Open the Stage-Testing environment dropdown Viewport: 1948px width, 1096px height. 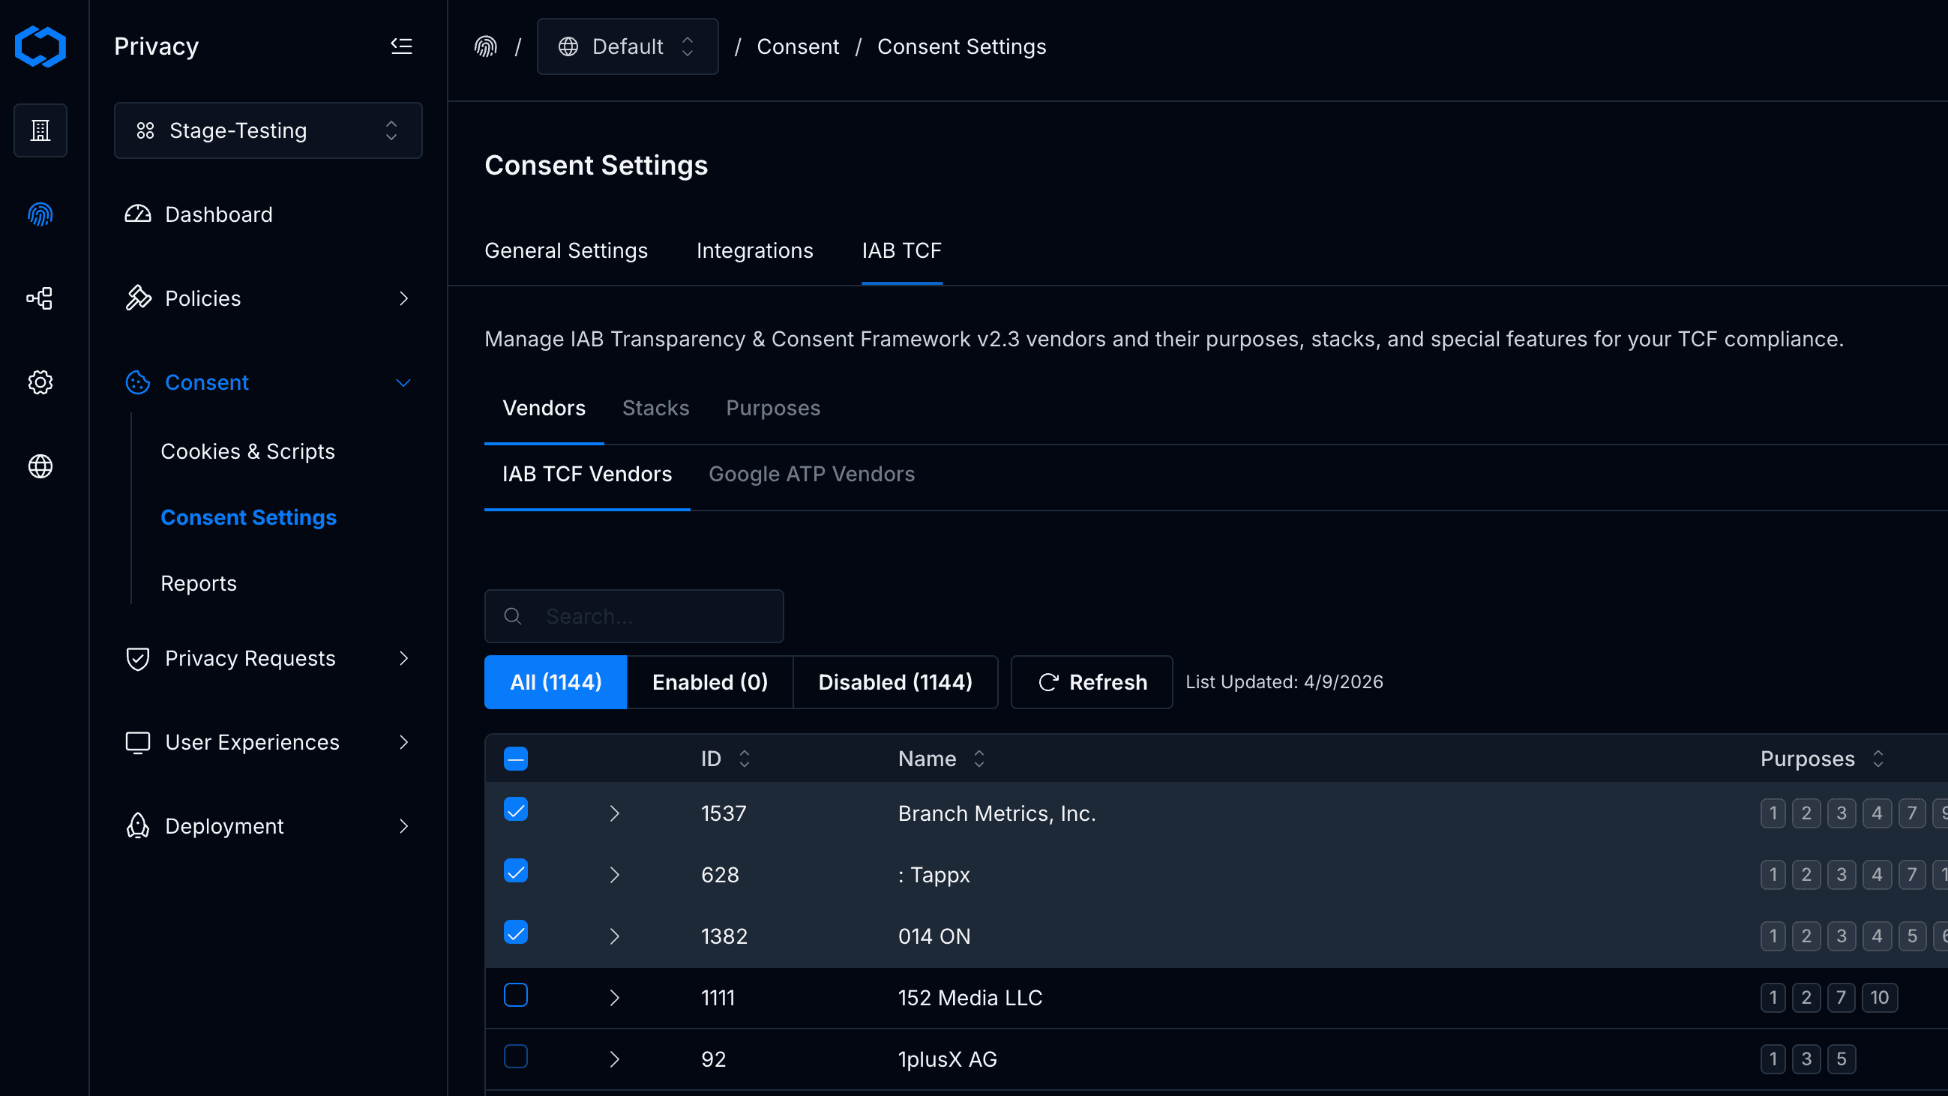pos(268,130)
